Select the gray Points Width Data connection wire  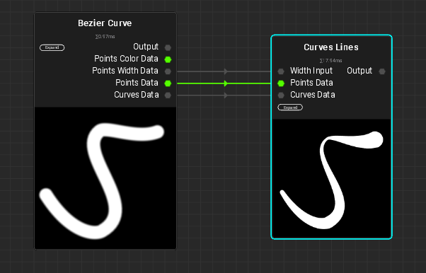(x=224, y=71)
